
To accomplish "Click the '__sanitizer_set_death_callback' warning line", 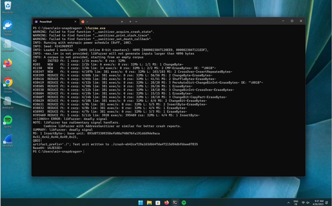I will pyautogui.click(x=93, y=39).
